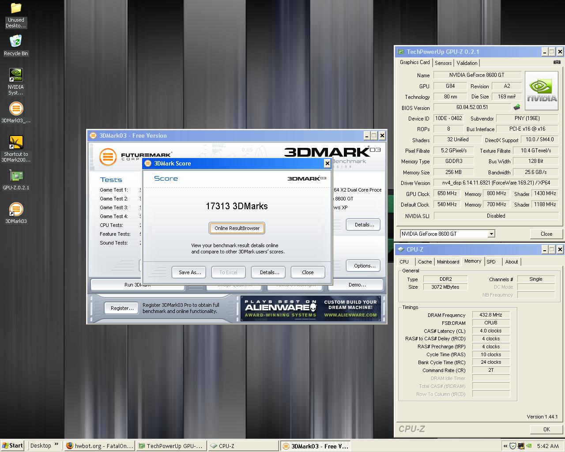The height and width of the screenshot is (452, 565).
Task: Open the About tab in CPU-Z
Action: (512, 262)
